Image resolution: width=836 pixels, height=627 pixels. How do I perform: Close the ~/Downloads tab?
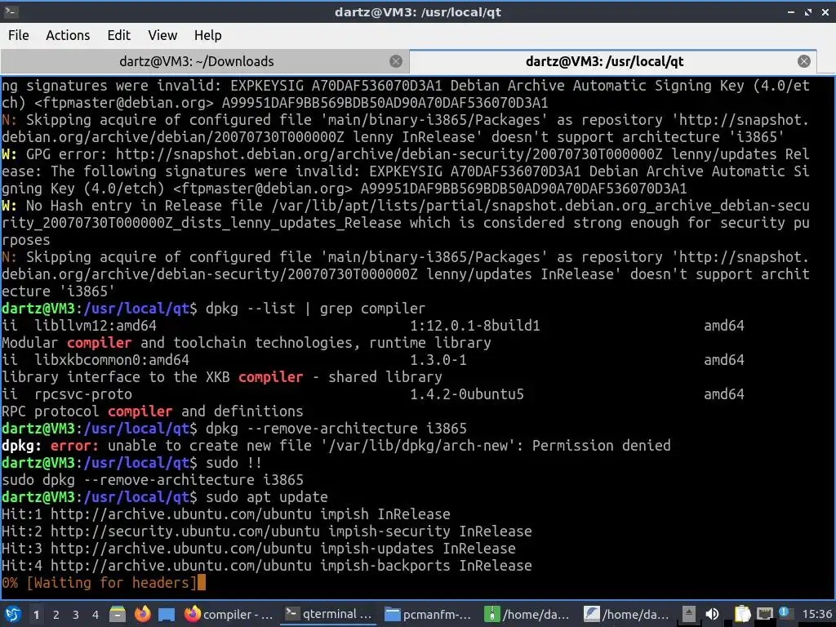coord(396,61)
